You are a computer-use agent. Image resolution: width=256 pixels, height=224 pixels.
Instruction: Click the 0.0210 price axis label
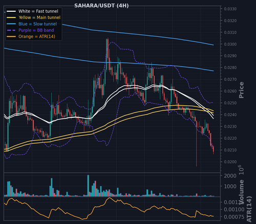230,150
